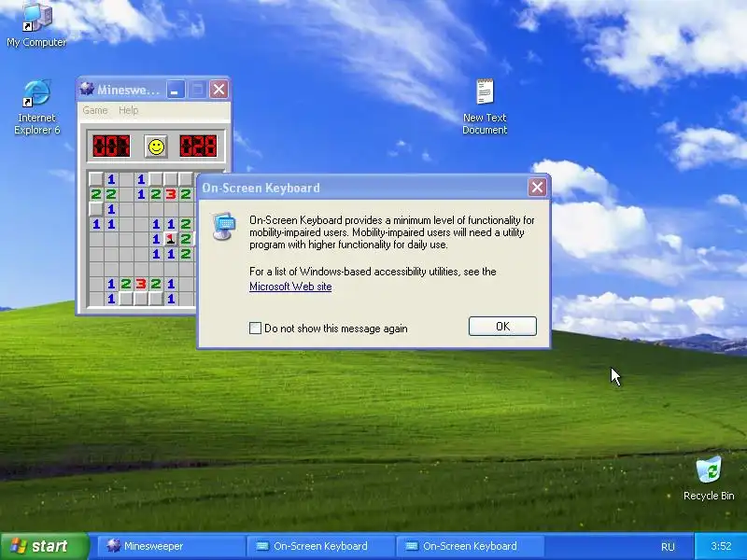The height and width of the screenshot is (560, 747).
Task: Click the smiley face button in Minesweeper
Action: coord(156,147)
